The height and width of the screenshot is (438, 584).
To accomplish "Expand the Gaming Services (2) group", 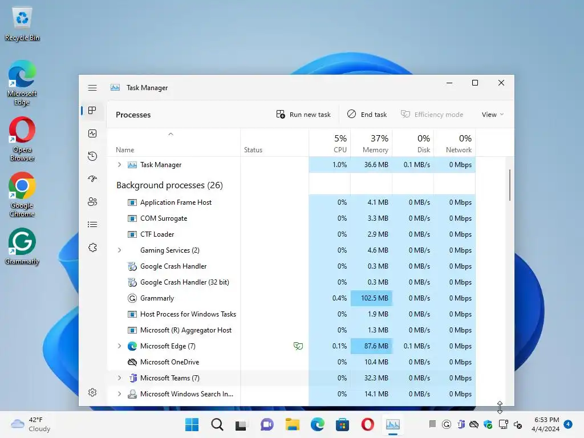I will click(119, 250).
